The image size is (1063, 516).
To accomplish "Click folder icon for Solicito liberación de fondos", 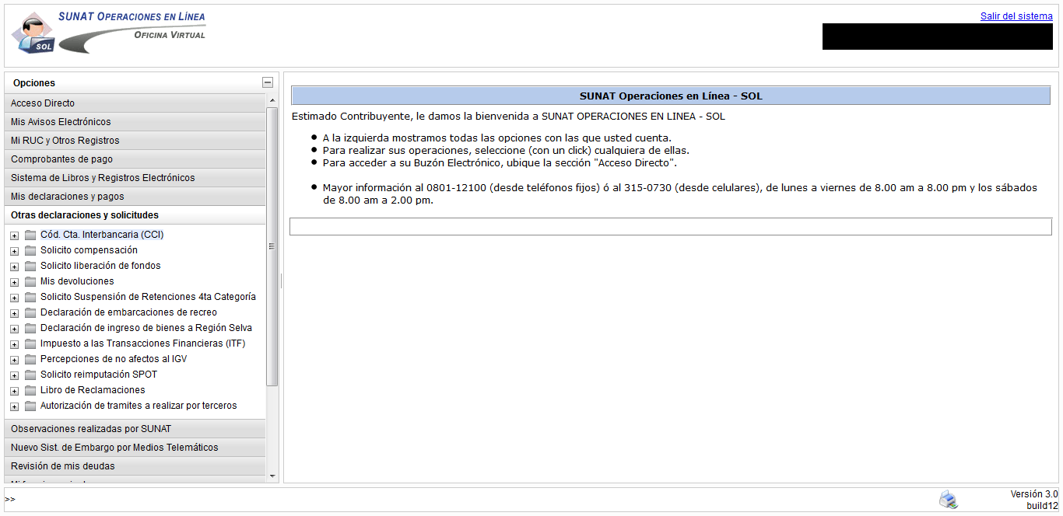I will 30,266.
